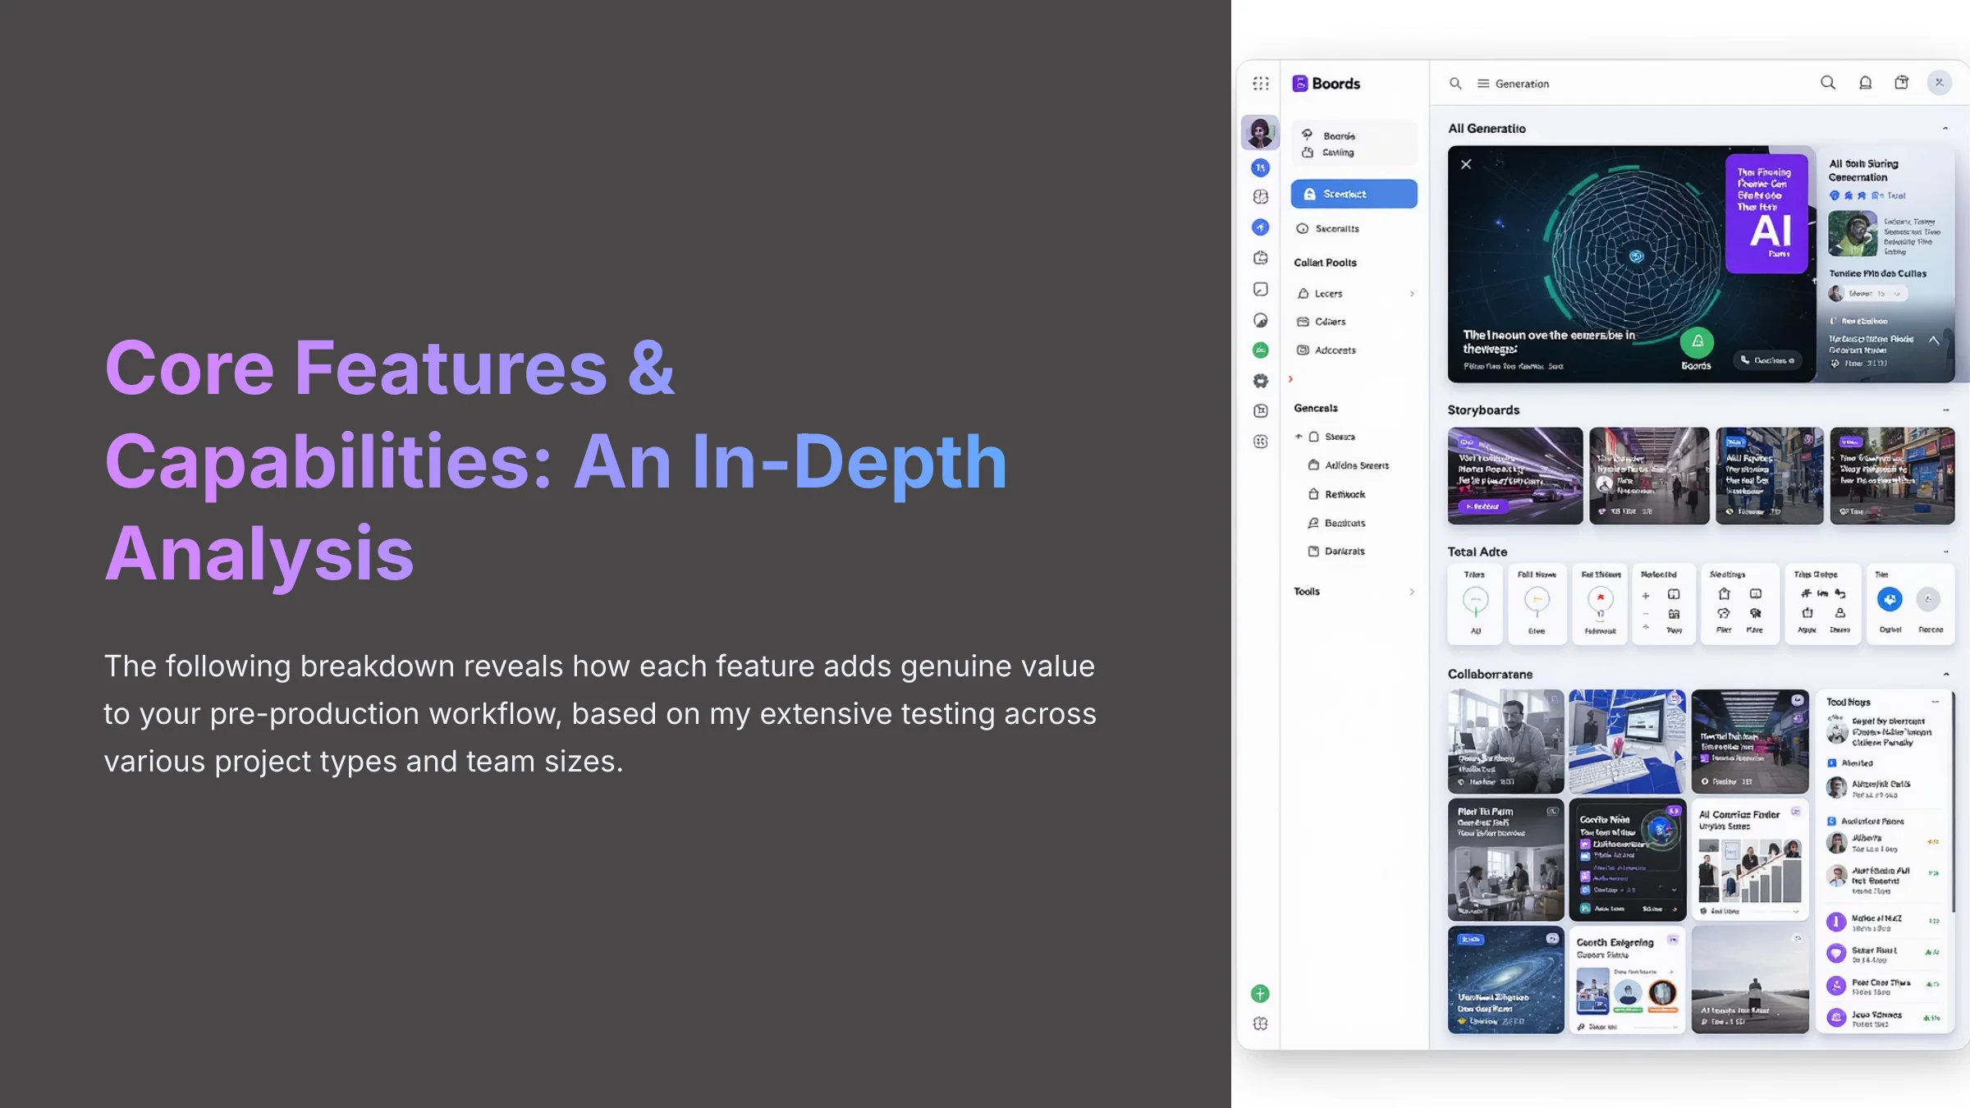The width and height of the screenshot is (1970, 1108).
Task: Open the first storyboard thumbnail with purple lights
Action: click(x=1515, y=475)
